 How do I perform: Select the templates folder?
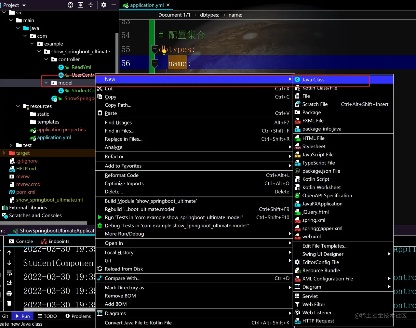click(x=48, y=122)
